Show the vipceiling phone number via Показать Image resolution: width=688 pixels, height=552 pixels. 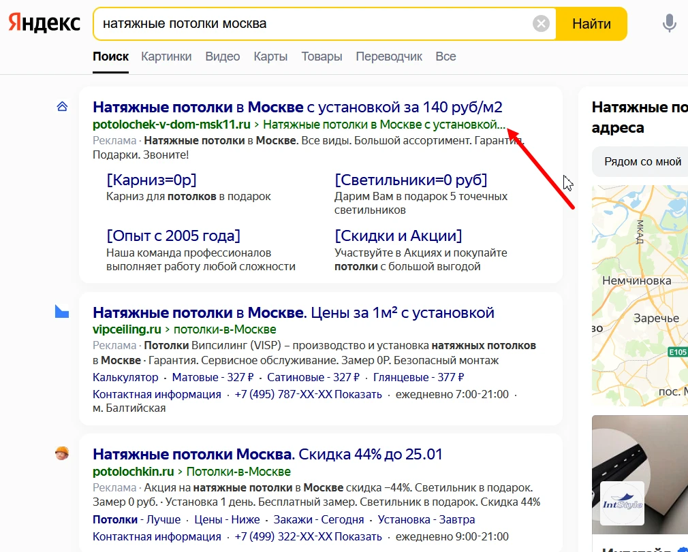pos(358,395)
